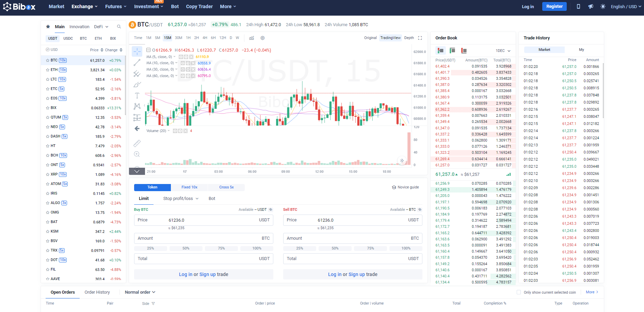Select the text annotation tool

[x=137, y=95]
